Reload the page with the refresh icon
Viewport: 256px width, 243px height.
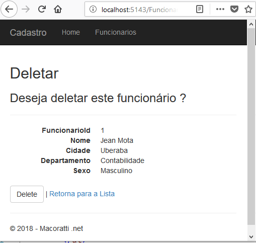pos(42,9)
